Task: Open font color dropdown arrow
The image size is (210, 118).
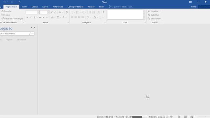Action: (x=66, y=17)
